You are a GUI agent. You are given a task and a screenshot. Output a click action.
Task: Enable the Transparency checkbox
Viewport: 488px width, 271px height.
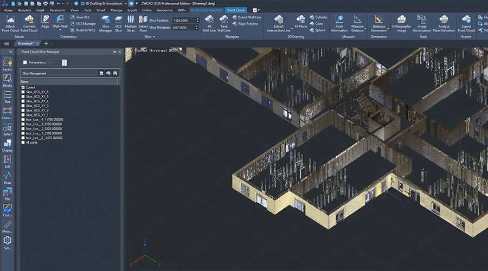(x=25, y=62)
